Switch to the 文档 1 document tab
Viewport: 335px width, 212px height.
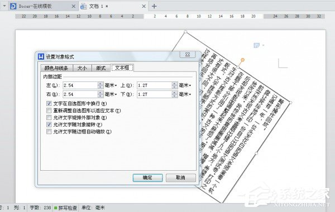114,6
